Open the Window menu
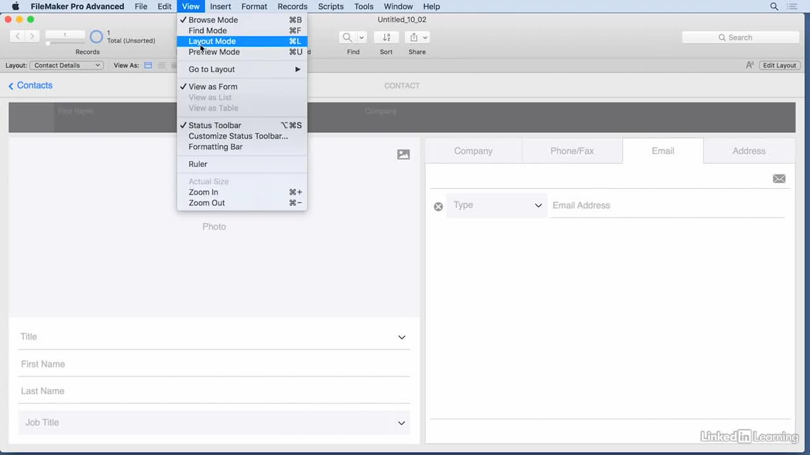This screenshot has height=455, width=810. click(x=398, y=6)
